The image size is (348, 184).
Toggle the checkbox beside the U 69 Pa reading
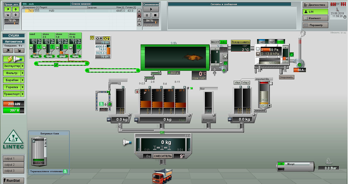pos(258,49)
